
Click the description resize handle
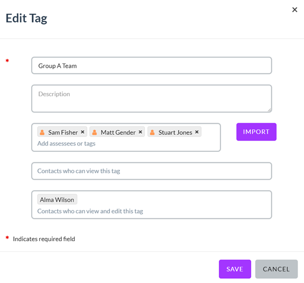click(269, 110)
